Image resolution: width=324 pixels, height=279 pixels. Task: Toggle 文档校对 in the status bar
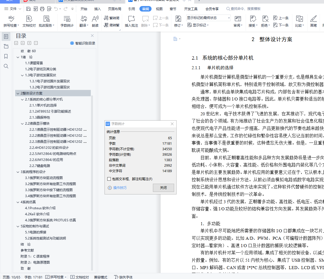pyautogui.click(x=79, y=277)
